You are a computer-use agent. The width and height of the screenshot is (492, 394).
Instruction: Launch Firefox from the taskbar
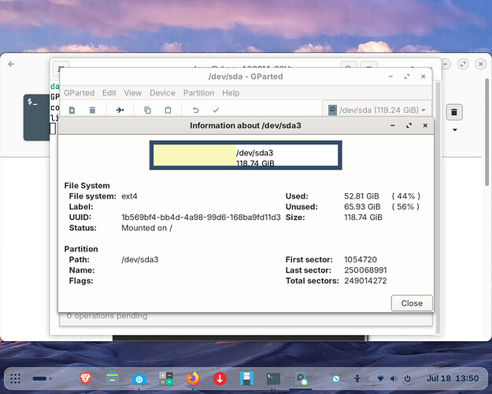pyautogui.click(x=193, y=378)
